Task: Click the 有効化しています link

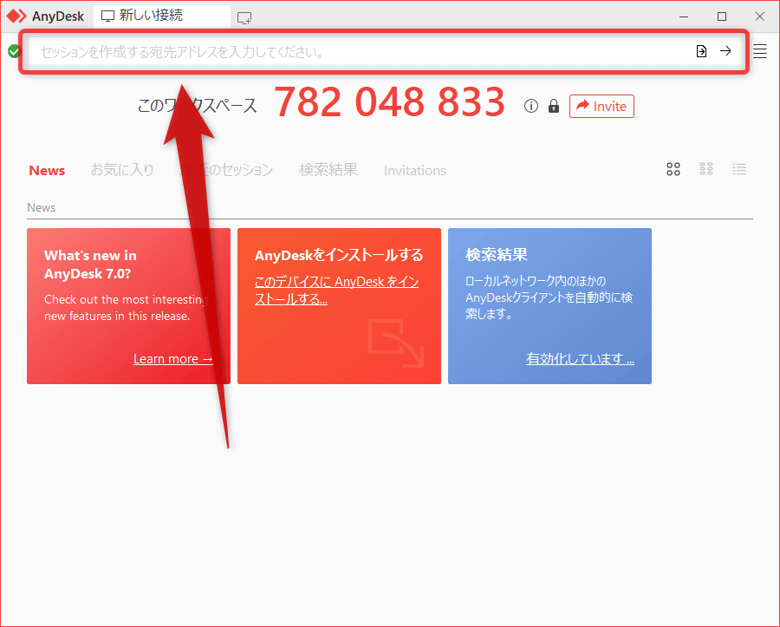Action: [x=580, y=359]
